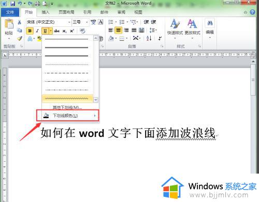259x202 pixels.
Task: Click the Numbering list icon
Action: click(122, 22)
